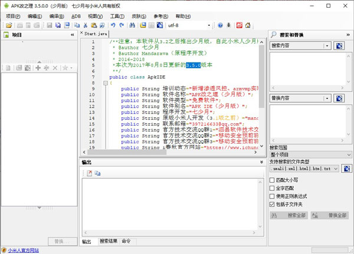Open the .smali|.xml file types dropdown
Screen dimensions: 354x254
[304, 169]
